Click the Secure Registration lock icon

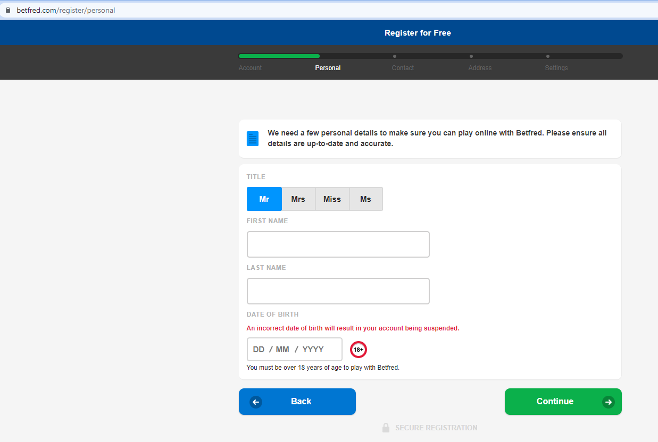point(386,428)
